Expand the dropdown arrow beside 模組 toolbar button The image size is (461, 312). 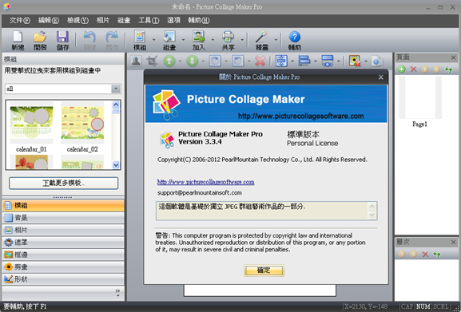pyautogui.click(x=153, y=40)
